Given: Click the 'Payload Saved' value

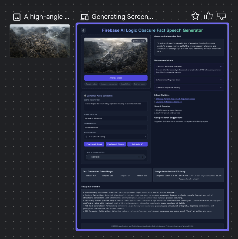Looking at the screenshot, I should [211, 176].
